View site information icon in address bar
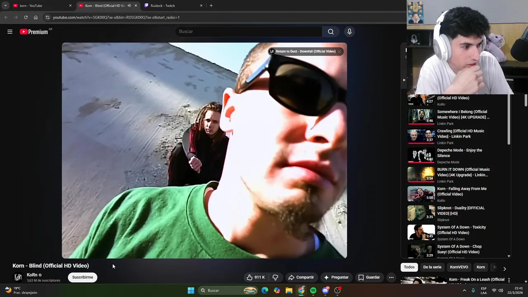 coord(47,17)
